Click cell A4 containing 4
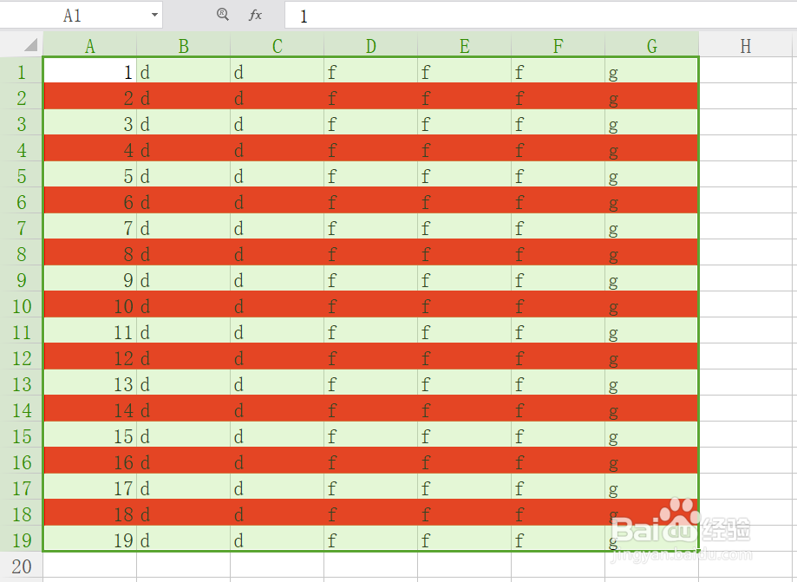Image resolution: width=797 pixels, height=582 pixels. pyautogui.click(x=90, y=148)
